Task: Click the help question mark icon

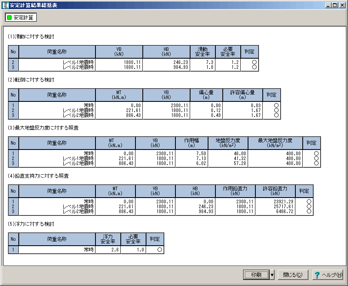Action: click(317, 275)
